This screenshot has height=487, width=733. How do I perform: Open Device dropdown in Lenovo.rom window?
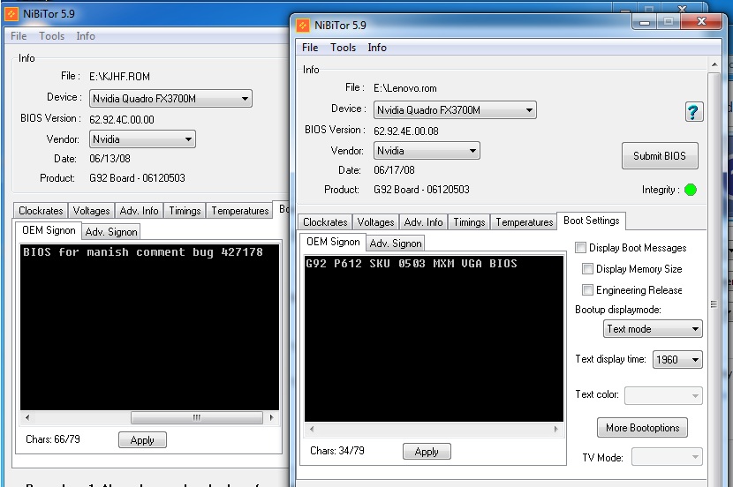click(x=455, y=110)
